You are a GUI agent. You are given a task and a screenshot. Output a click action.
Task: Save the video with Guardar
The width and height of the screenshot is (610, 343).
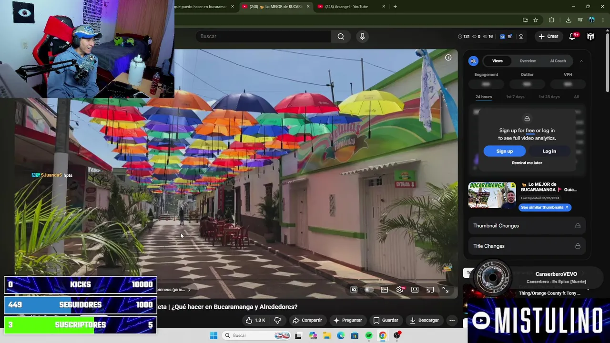click(386, 320)
